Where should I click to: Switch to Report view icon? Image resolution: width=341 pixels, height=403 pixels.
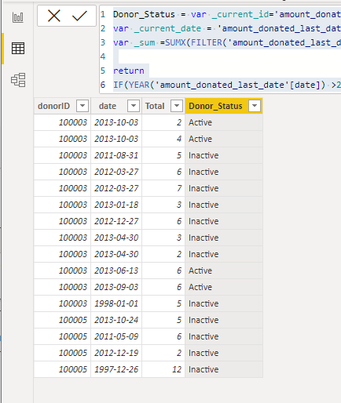coord(18,17)
